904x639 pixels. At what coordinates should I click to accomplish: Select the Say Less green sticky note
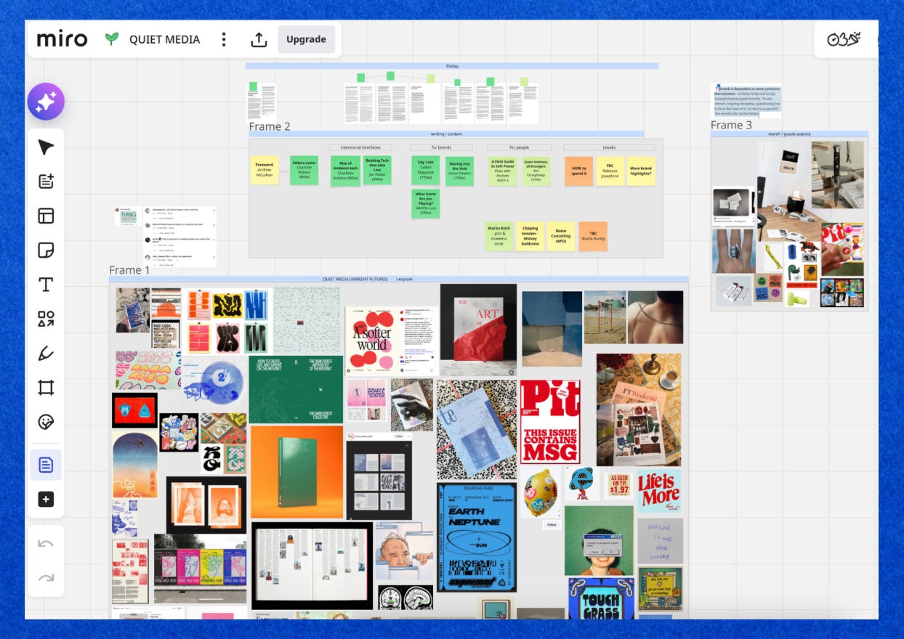[x=426, y=171]
